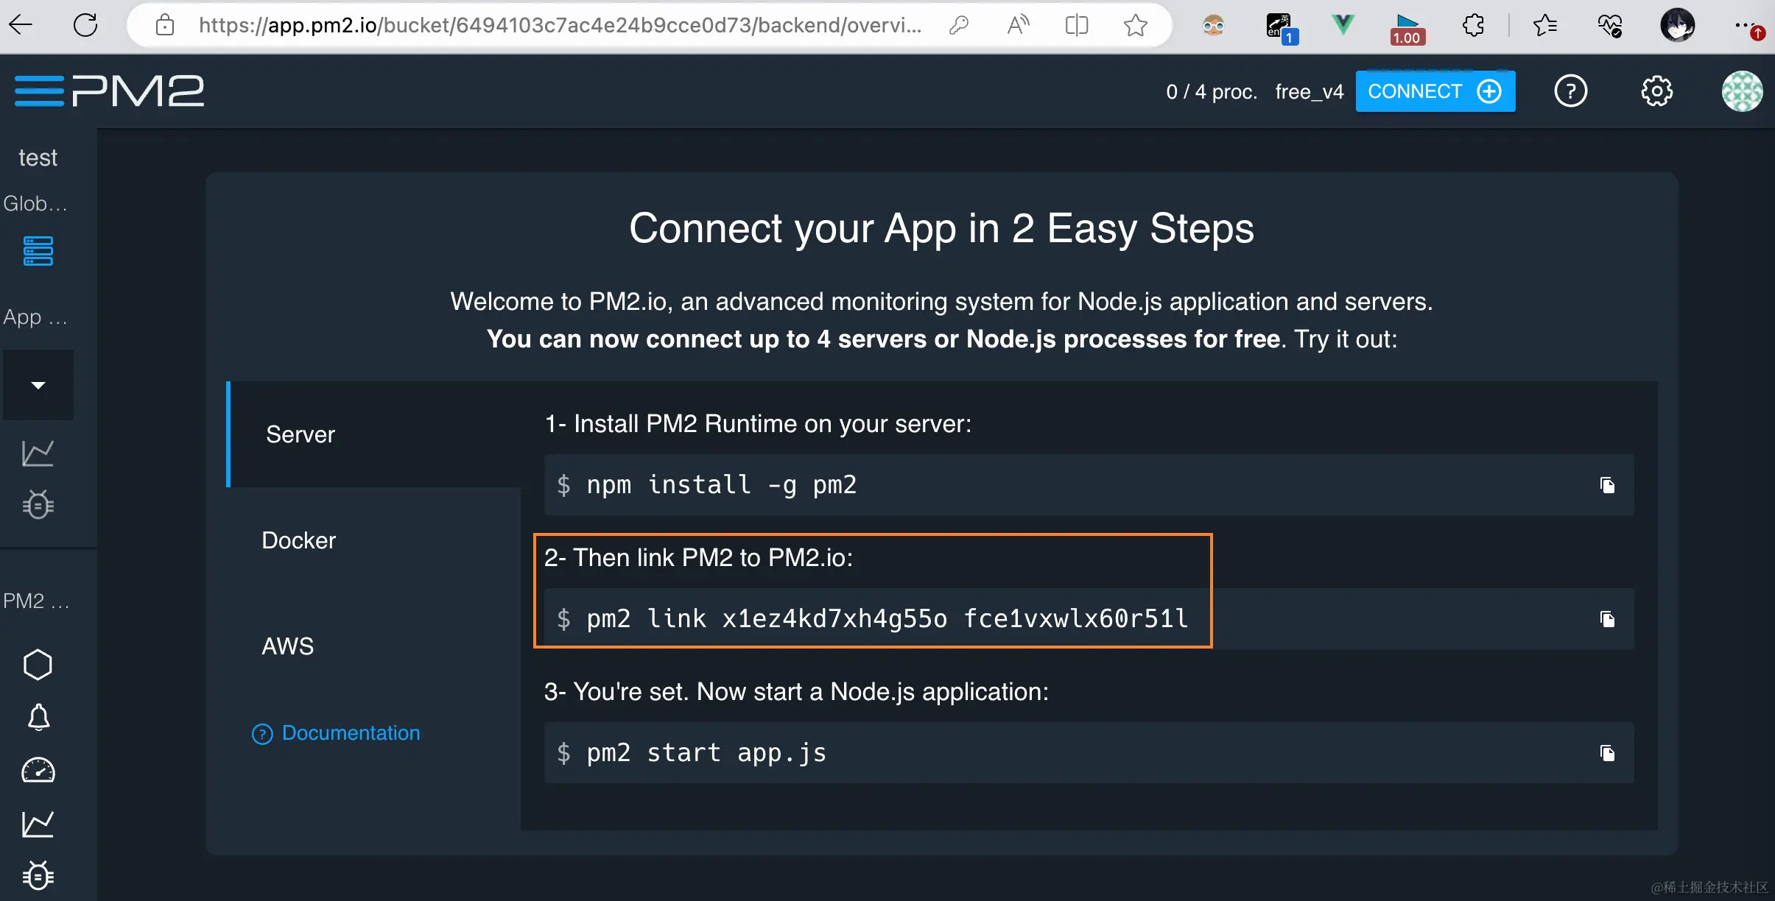Click the address bar URL field
The image size is (1775, 901).
point(560,25)
